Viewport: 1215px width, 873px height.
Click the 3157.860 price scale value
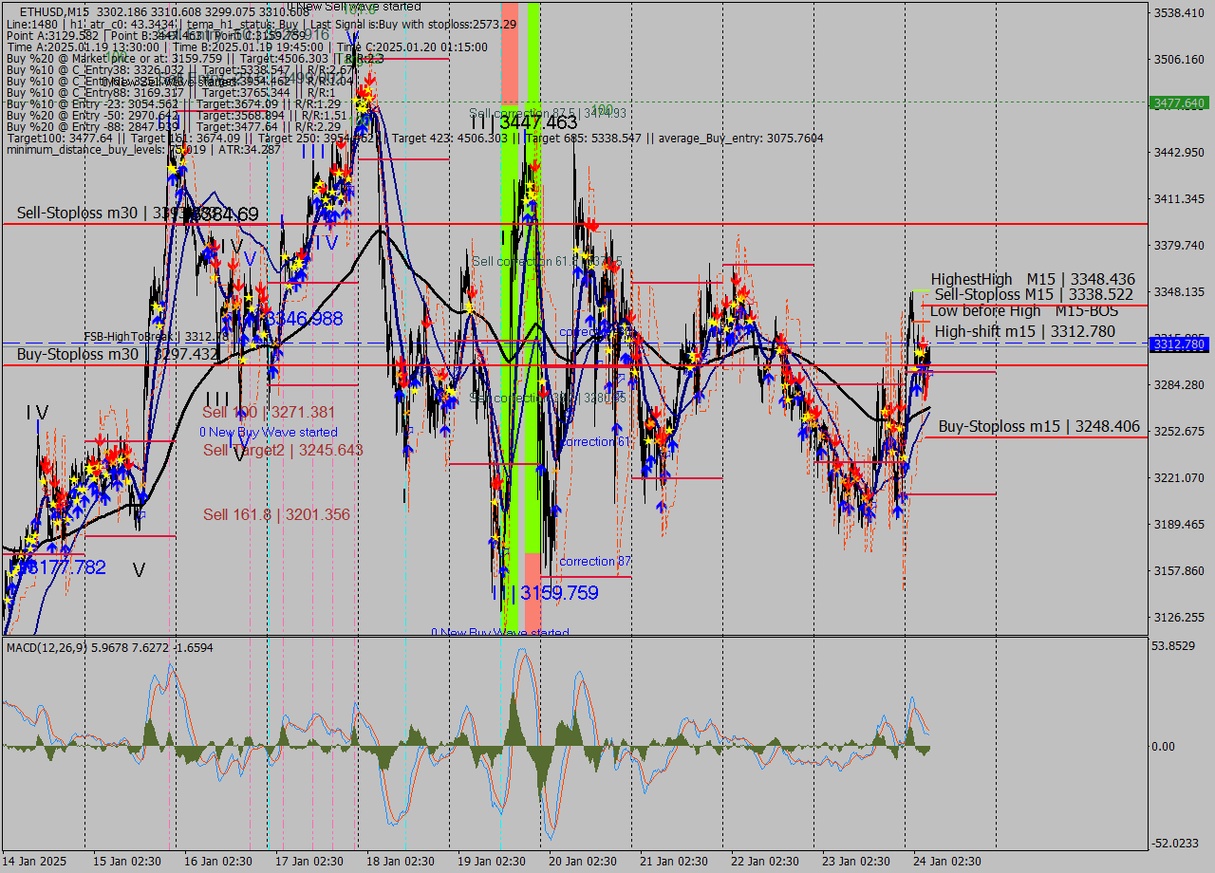click(1178, 570)
